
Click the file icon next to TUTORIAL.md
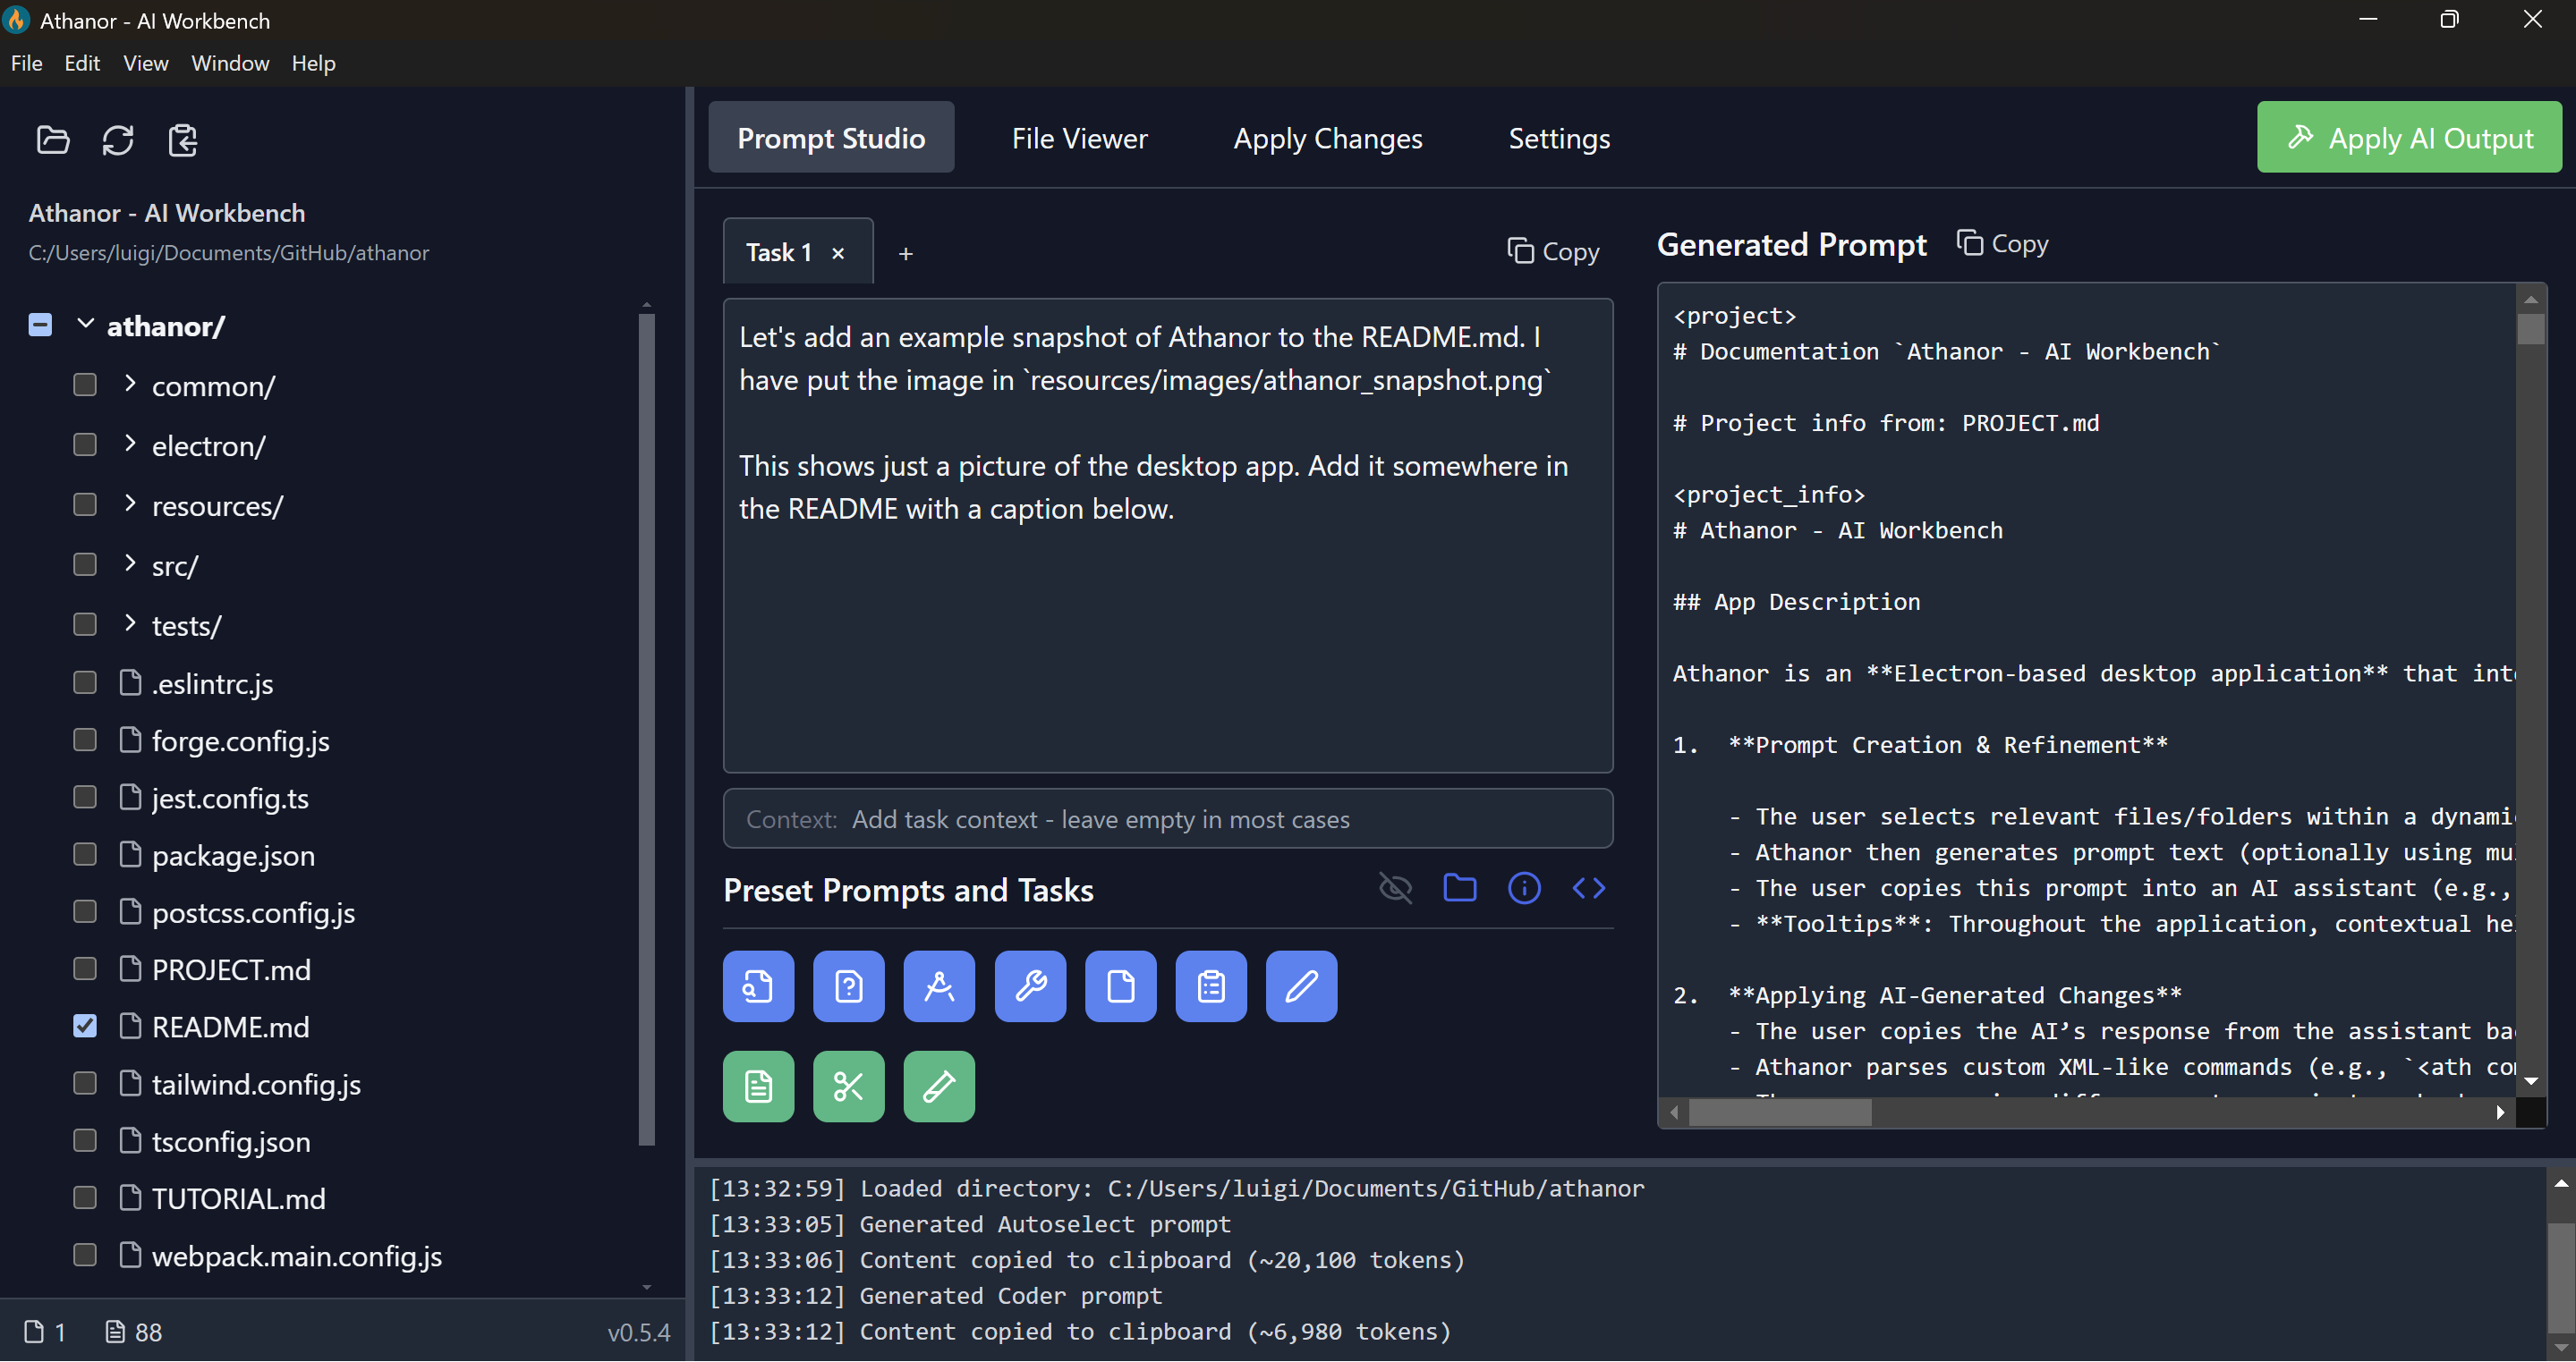(x=130, y=1198)
